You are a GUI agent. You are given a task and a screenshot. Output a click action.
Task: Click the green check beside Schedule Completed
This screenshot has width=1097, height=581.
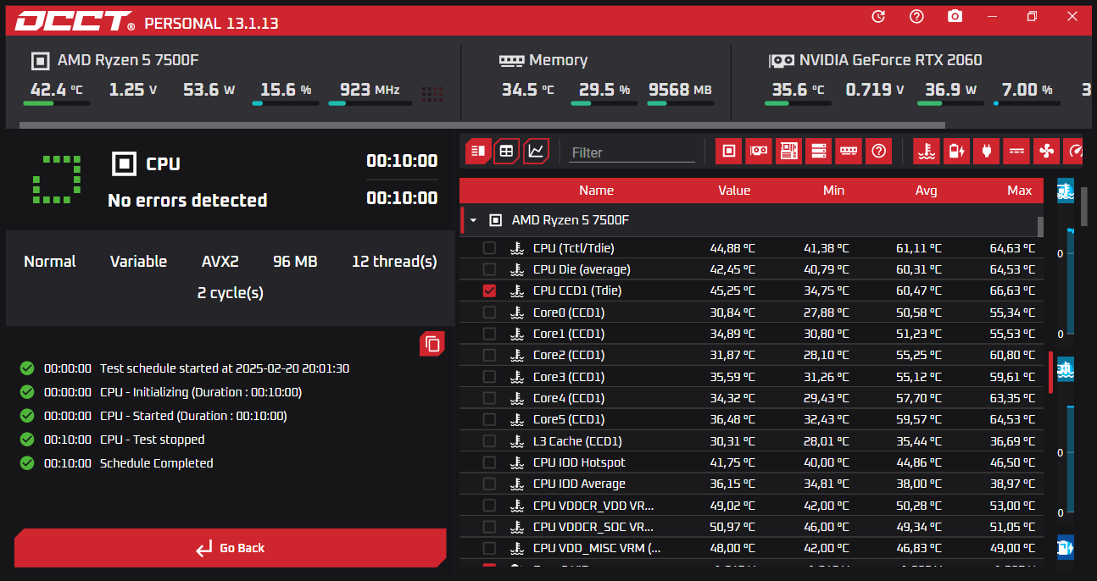pyautogui.click(x=27, y=463)
